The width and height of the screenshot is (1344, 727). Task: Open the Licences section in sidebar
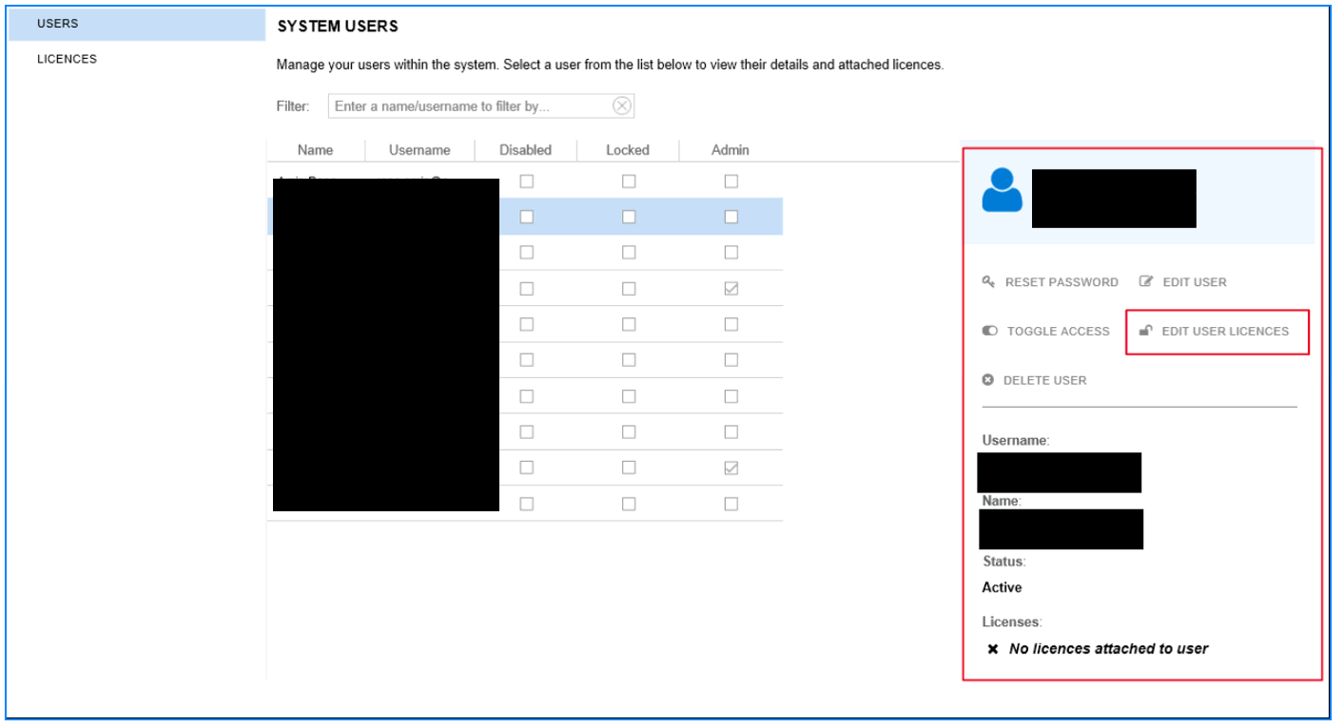(x=67, y=59)
